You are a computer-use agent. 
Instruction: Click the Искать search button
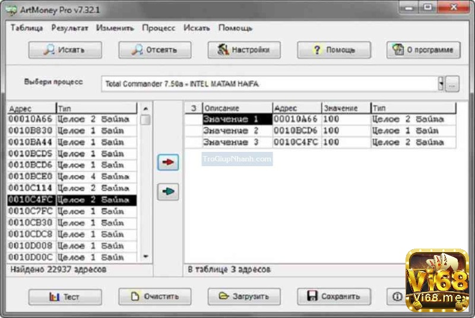point(65,50)
